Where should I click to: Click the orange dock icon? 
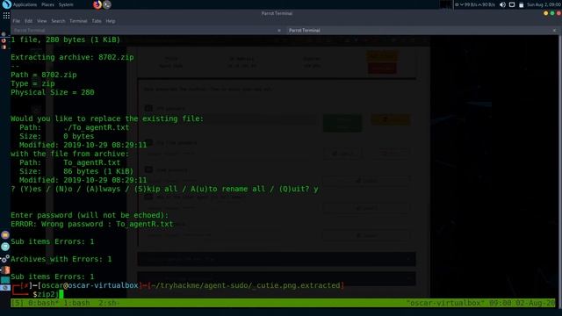click(5, 269)
